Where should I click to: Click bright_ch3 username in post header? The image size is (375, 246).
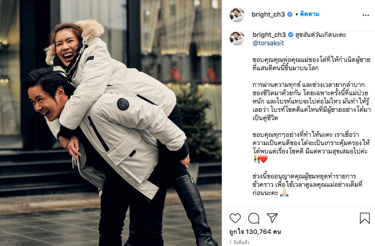(268, 15)
